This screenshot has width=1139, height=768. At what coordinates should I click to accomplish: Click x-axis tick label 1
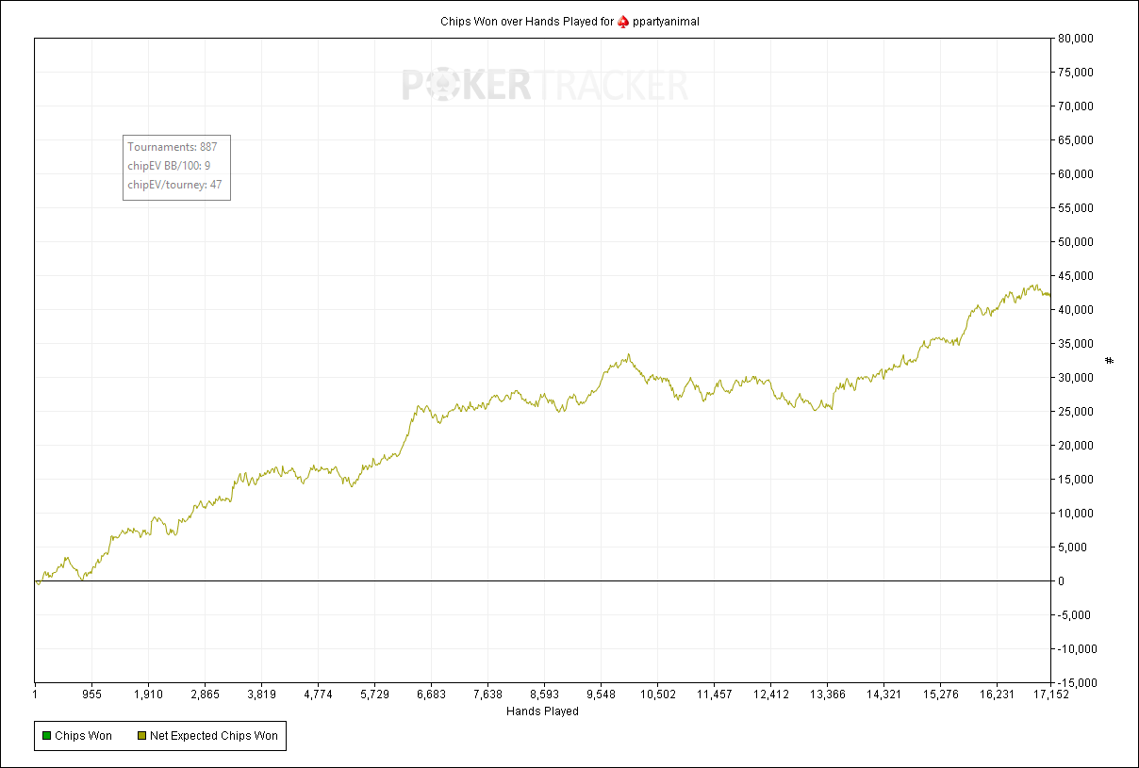pos(36,694)
